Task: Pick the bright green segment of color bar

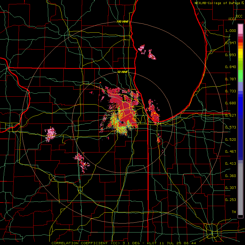Action: tap(240, 74)
